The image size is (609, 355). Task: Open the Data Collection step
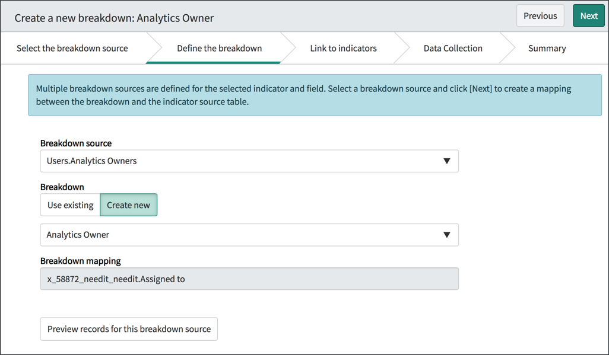(x=452, y=48)
